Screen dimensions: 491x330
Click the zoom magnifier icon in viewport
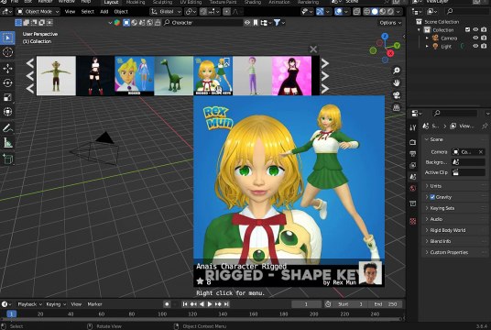point(397,71)
